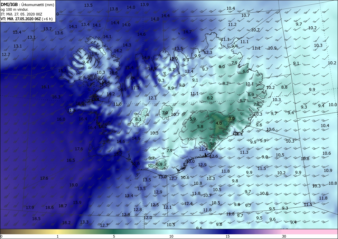Viewport: 338px width, 239px height.
Task: Click the map value 8.0
Action: click(222, 67)
